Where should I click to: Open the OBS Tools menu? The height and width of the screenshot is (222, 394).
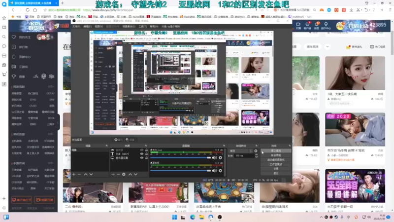(142, 27)
